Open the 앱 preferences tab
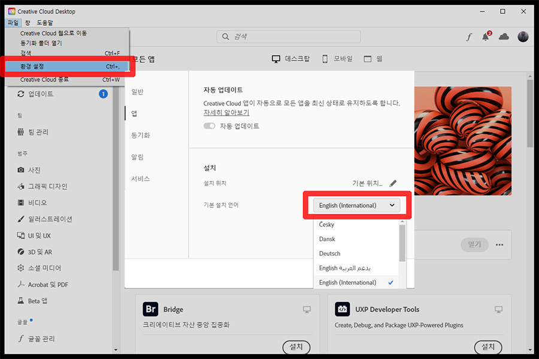This screenshot has height=359, width=539. click(x=134, y=113)
